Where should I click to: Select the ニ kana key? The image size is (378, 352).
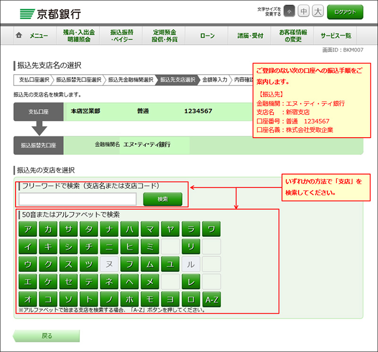tap(109, 246)
